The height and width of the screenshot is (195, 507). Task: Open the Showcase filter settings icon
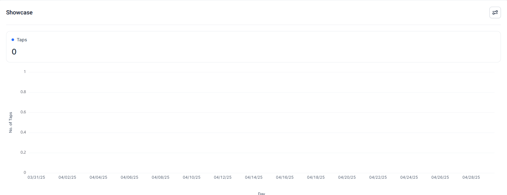(495, 12)
